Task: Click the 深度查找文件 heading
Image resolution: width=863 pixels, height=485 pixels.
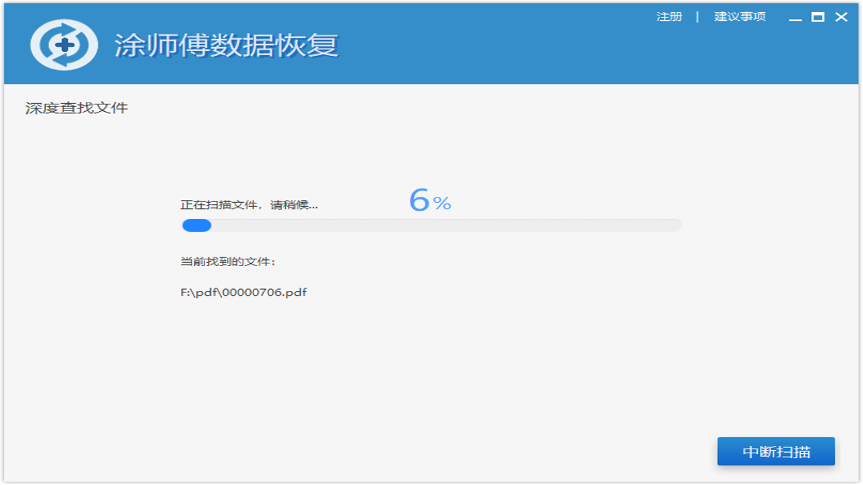Action: [76, 108]
